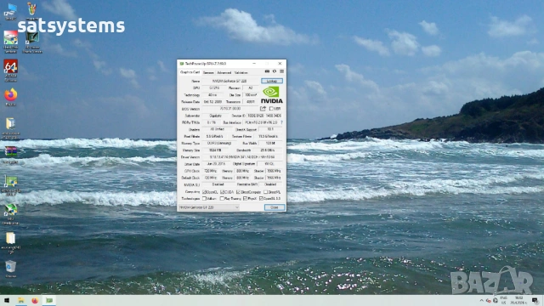Open the Validation tab in GPU-Z
Image resolution: width=544 pixels, height=306 pixels.
(x=241, y=72)
